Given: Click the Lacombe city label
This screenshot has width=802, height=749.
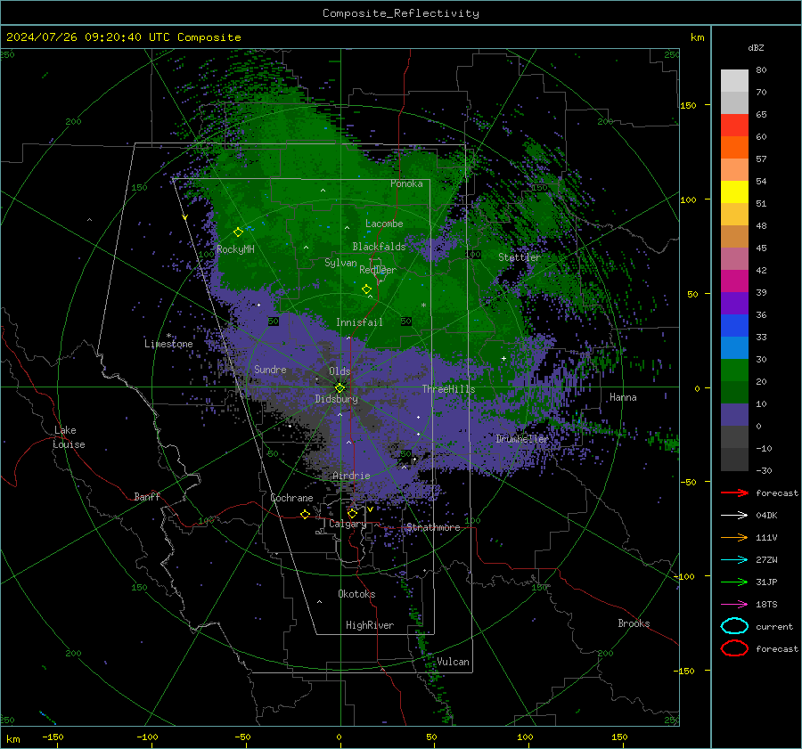Looking at the screenshot, I should pos(384,224).
